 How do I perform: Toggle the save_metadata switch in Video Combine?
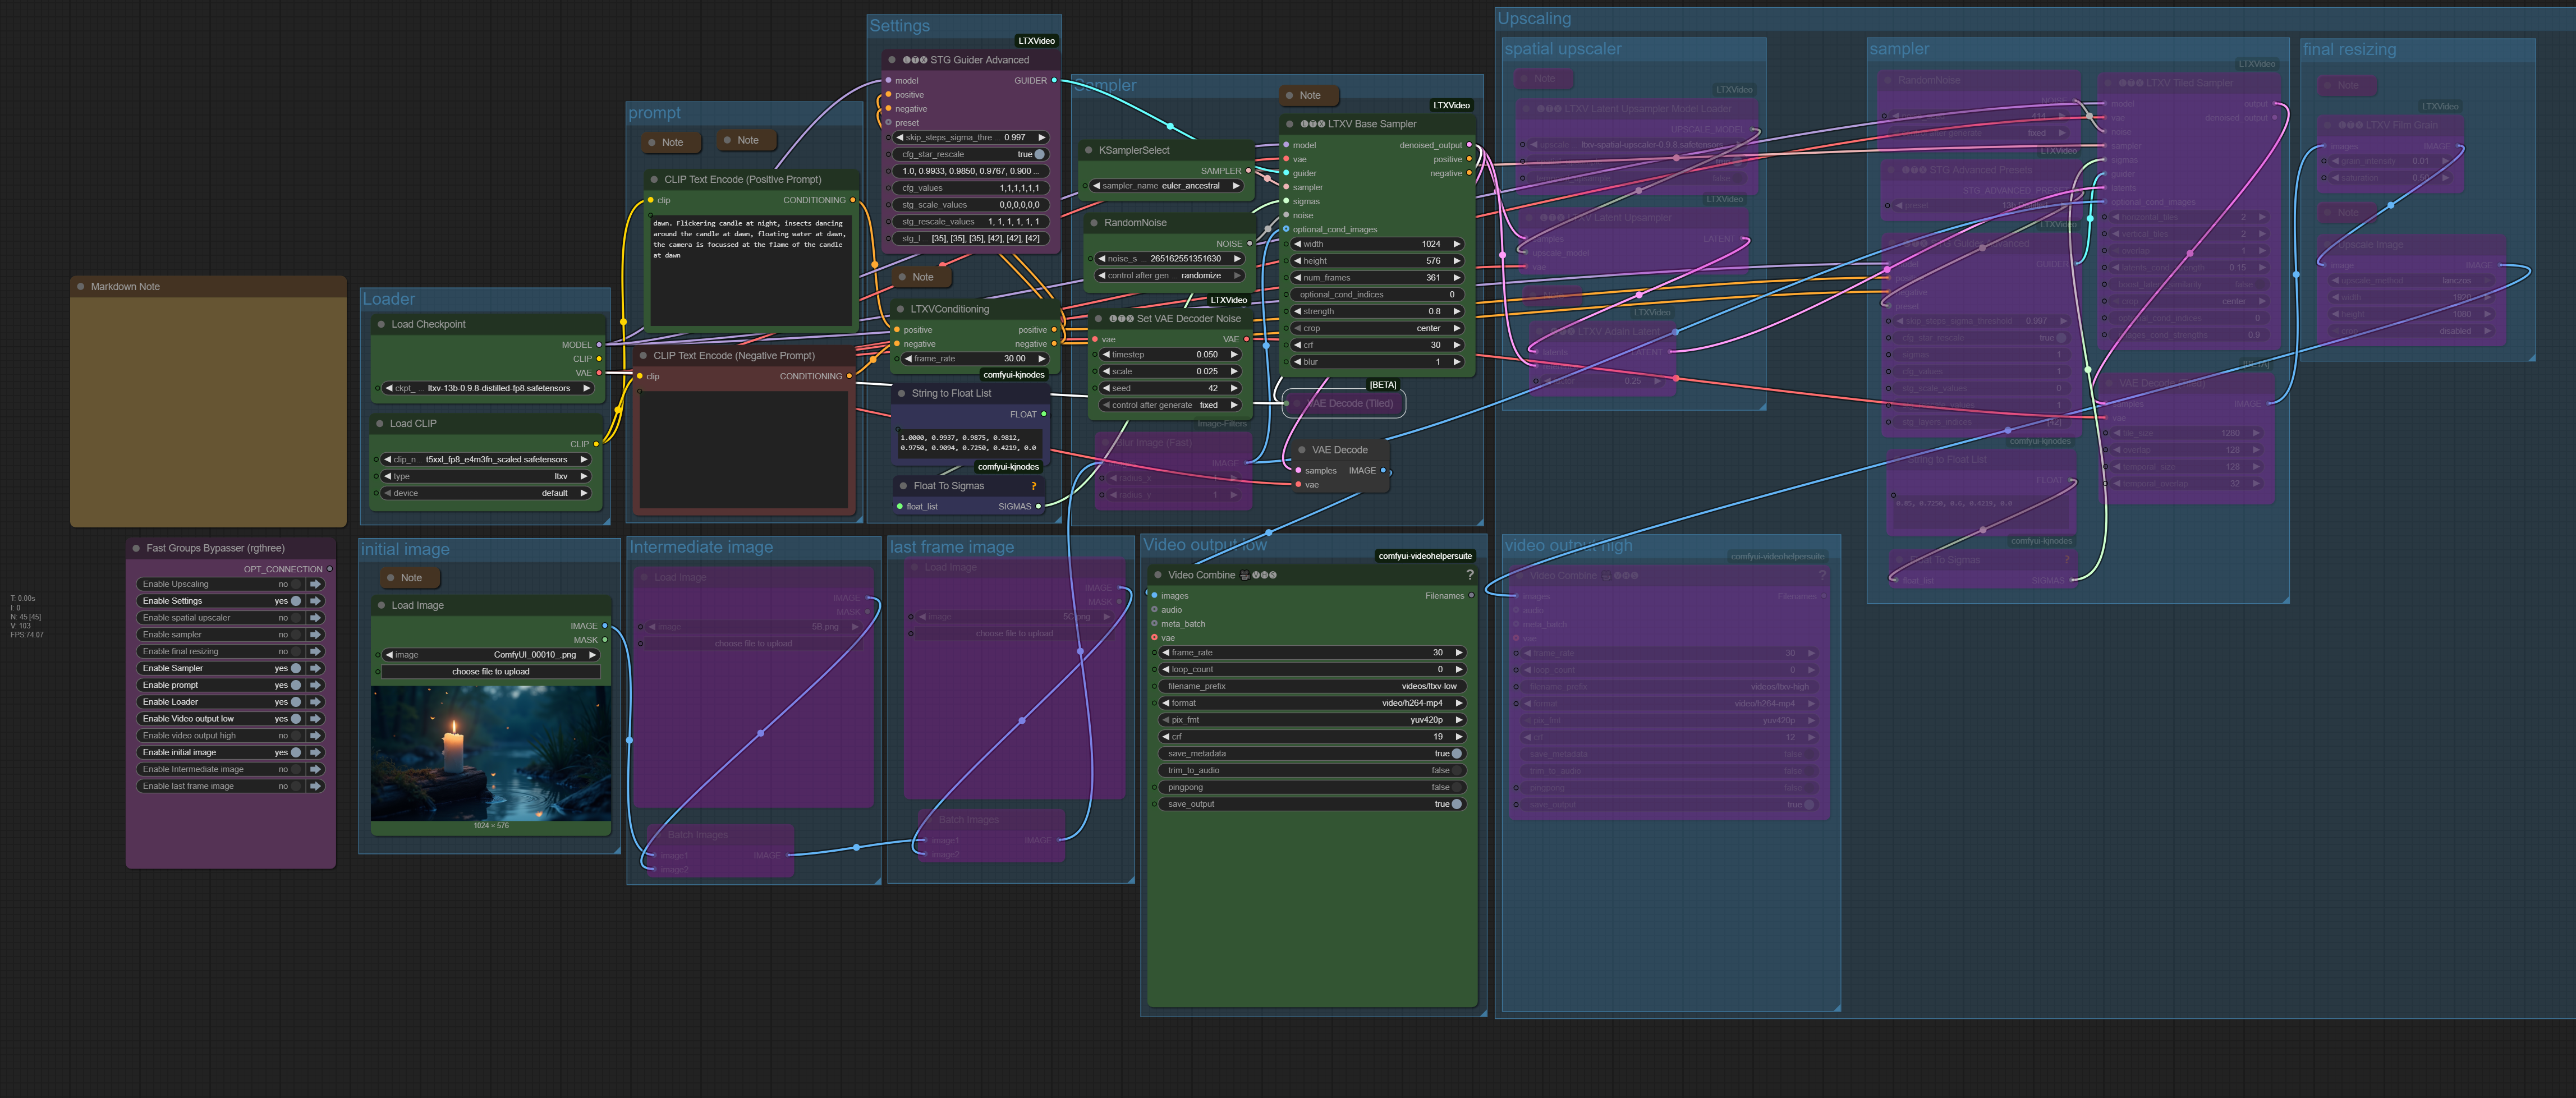[1456, 754]
